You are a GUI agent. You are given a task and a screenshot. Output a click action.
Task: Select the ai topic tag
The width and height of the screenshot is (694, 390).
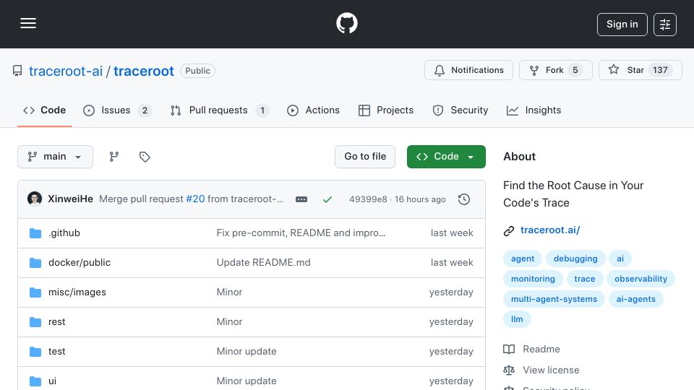tap(620, 259)
